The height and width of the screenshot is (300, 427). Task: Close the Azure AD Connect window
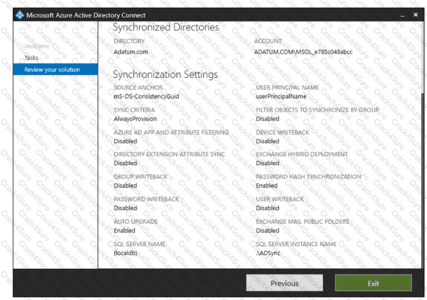416,15
